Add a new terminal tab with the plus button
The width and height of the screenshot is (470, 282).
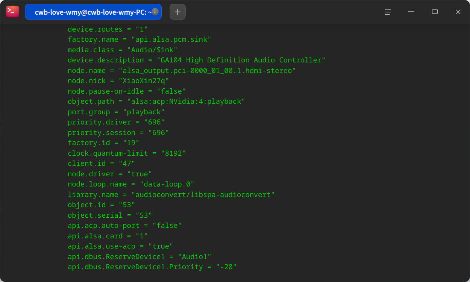(177, 12)
